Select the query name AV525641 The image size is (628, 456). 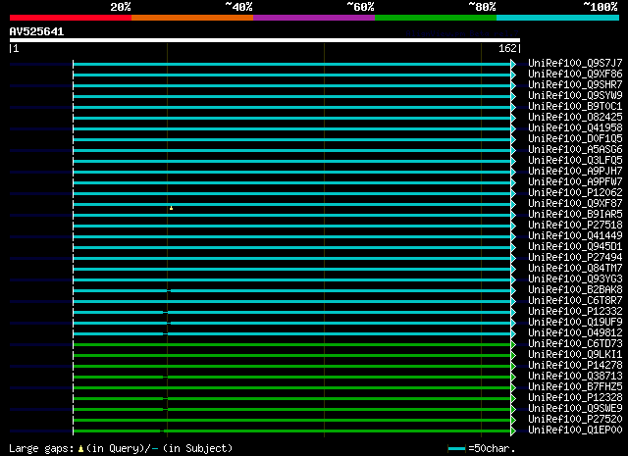point(37,31)
